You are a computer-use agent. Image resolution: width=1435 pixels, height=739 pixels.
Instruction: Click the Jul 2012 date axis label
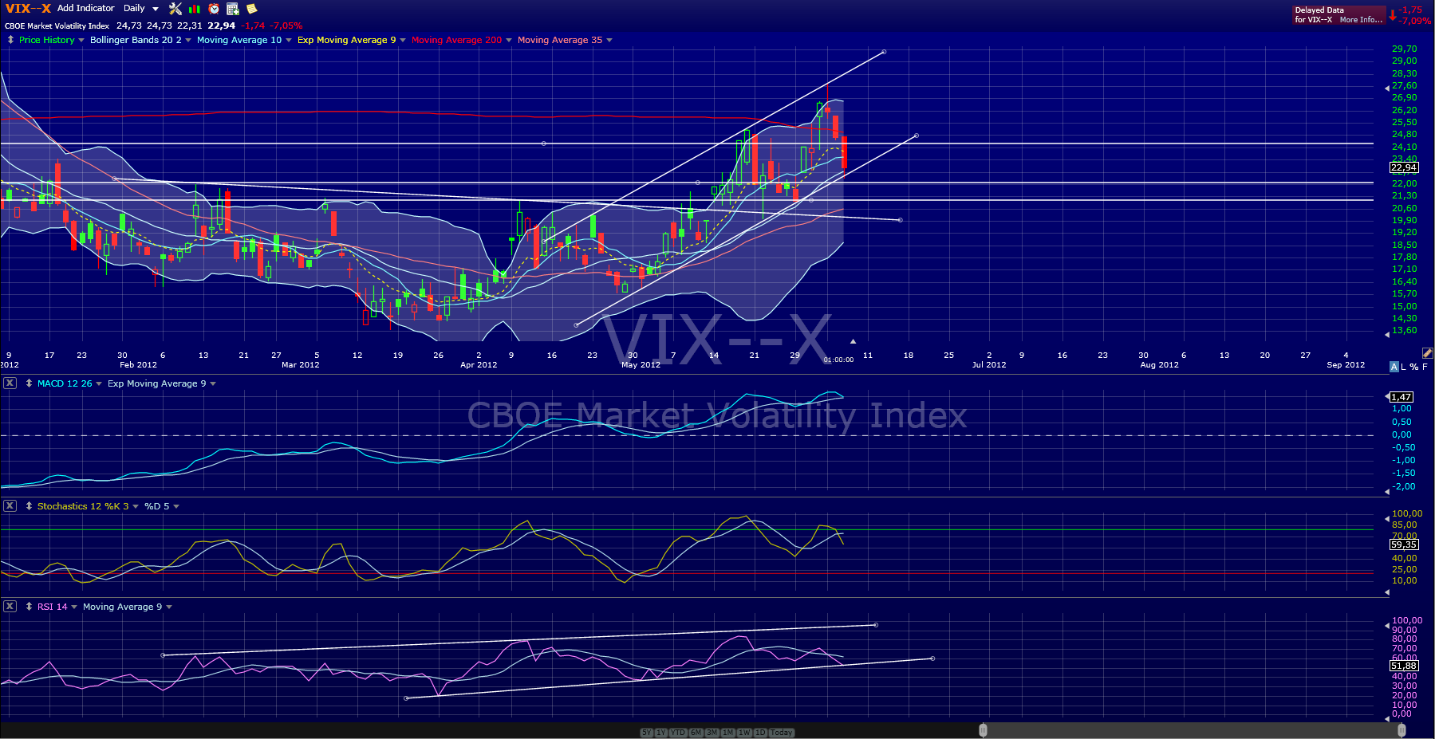coord(989,365)
